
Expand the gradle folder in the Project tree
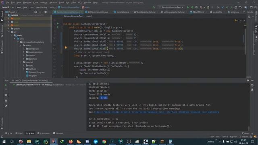click(x=9, y=29)
